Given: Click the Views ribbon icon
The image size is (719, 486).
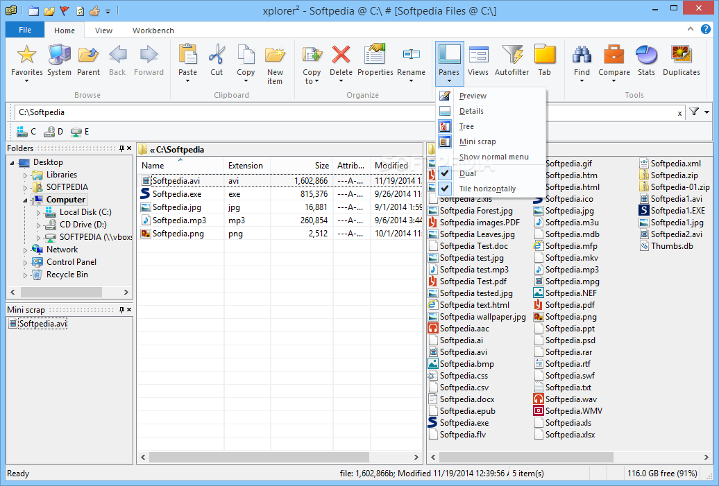Looking at the screenshot, I should 477,55.
